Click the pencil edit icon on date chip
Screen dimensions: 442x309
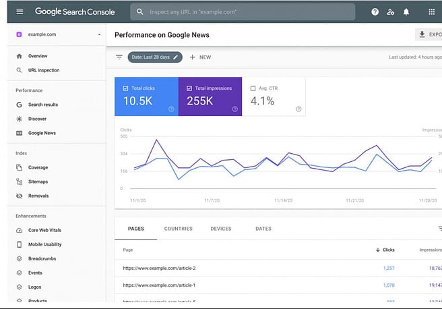175,57
